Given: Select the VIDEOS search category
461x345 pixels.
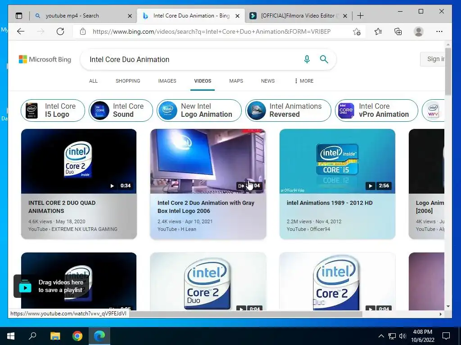Looking at the screenshot, I should [203, 81].
